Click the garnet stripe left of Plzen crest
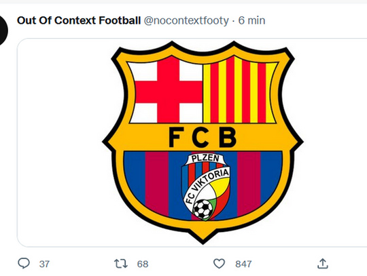The height and width of the screenshot is (276, 367). click(156, 182)
